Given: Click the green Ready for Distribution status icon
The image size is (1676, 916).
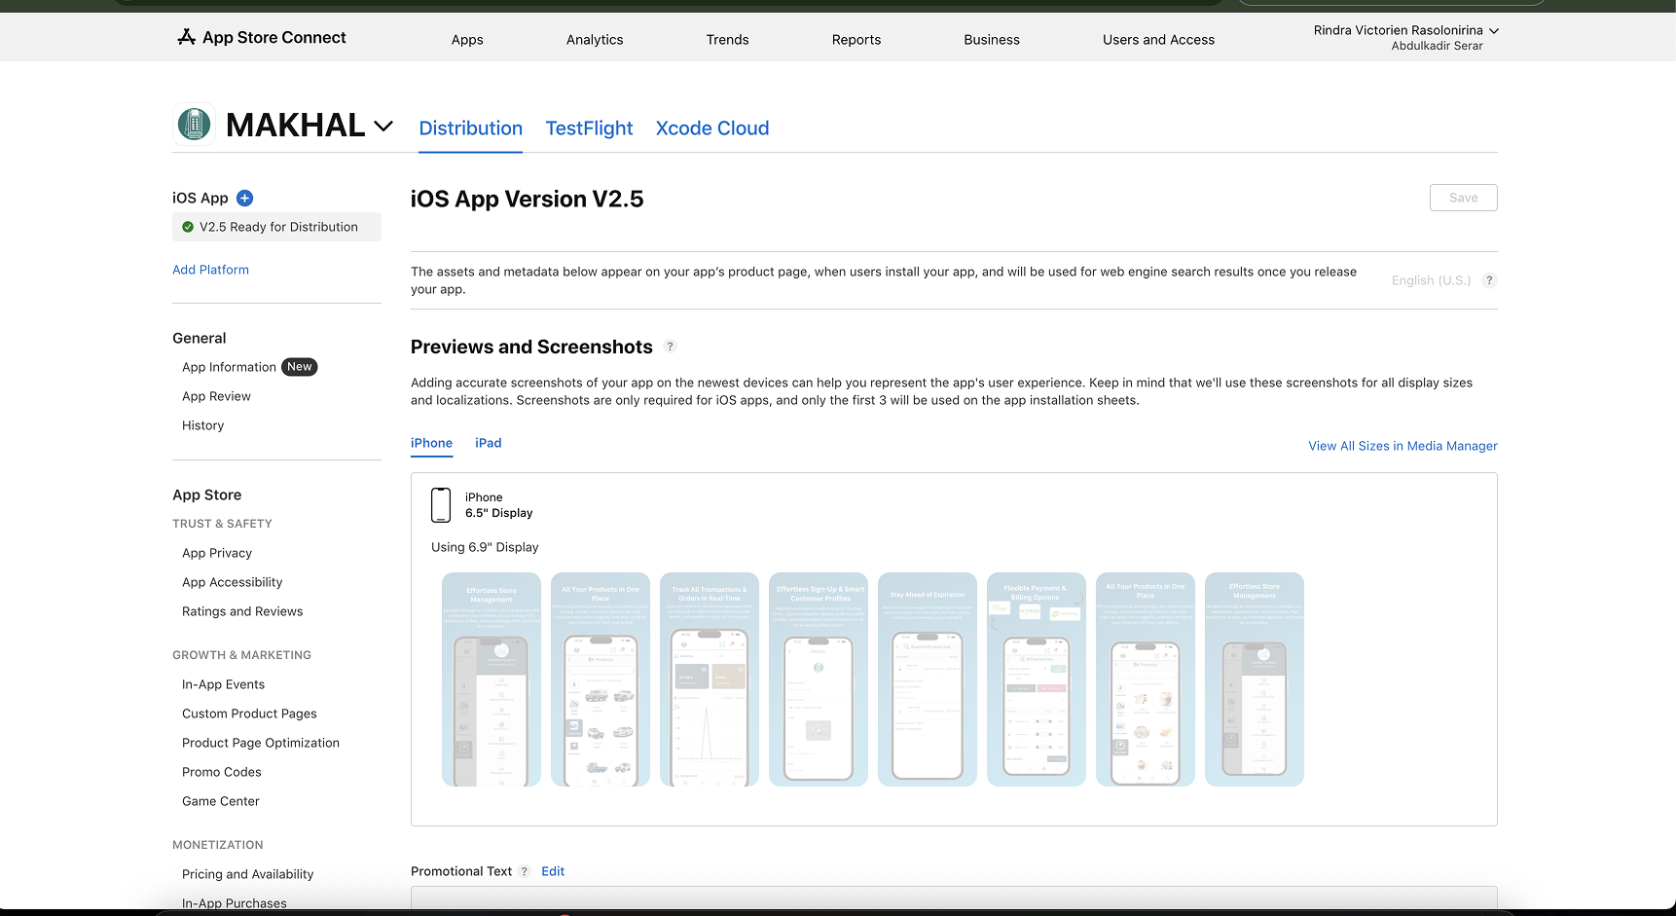Looking at the screenshot, I should pyautogui.click(x=188, y=227).
